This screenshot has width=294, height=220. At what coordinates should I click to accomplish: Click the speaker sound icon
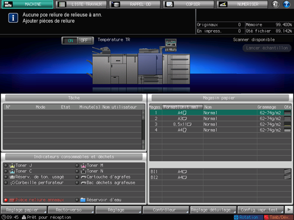click(x=275, y=4)
